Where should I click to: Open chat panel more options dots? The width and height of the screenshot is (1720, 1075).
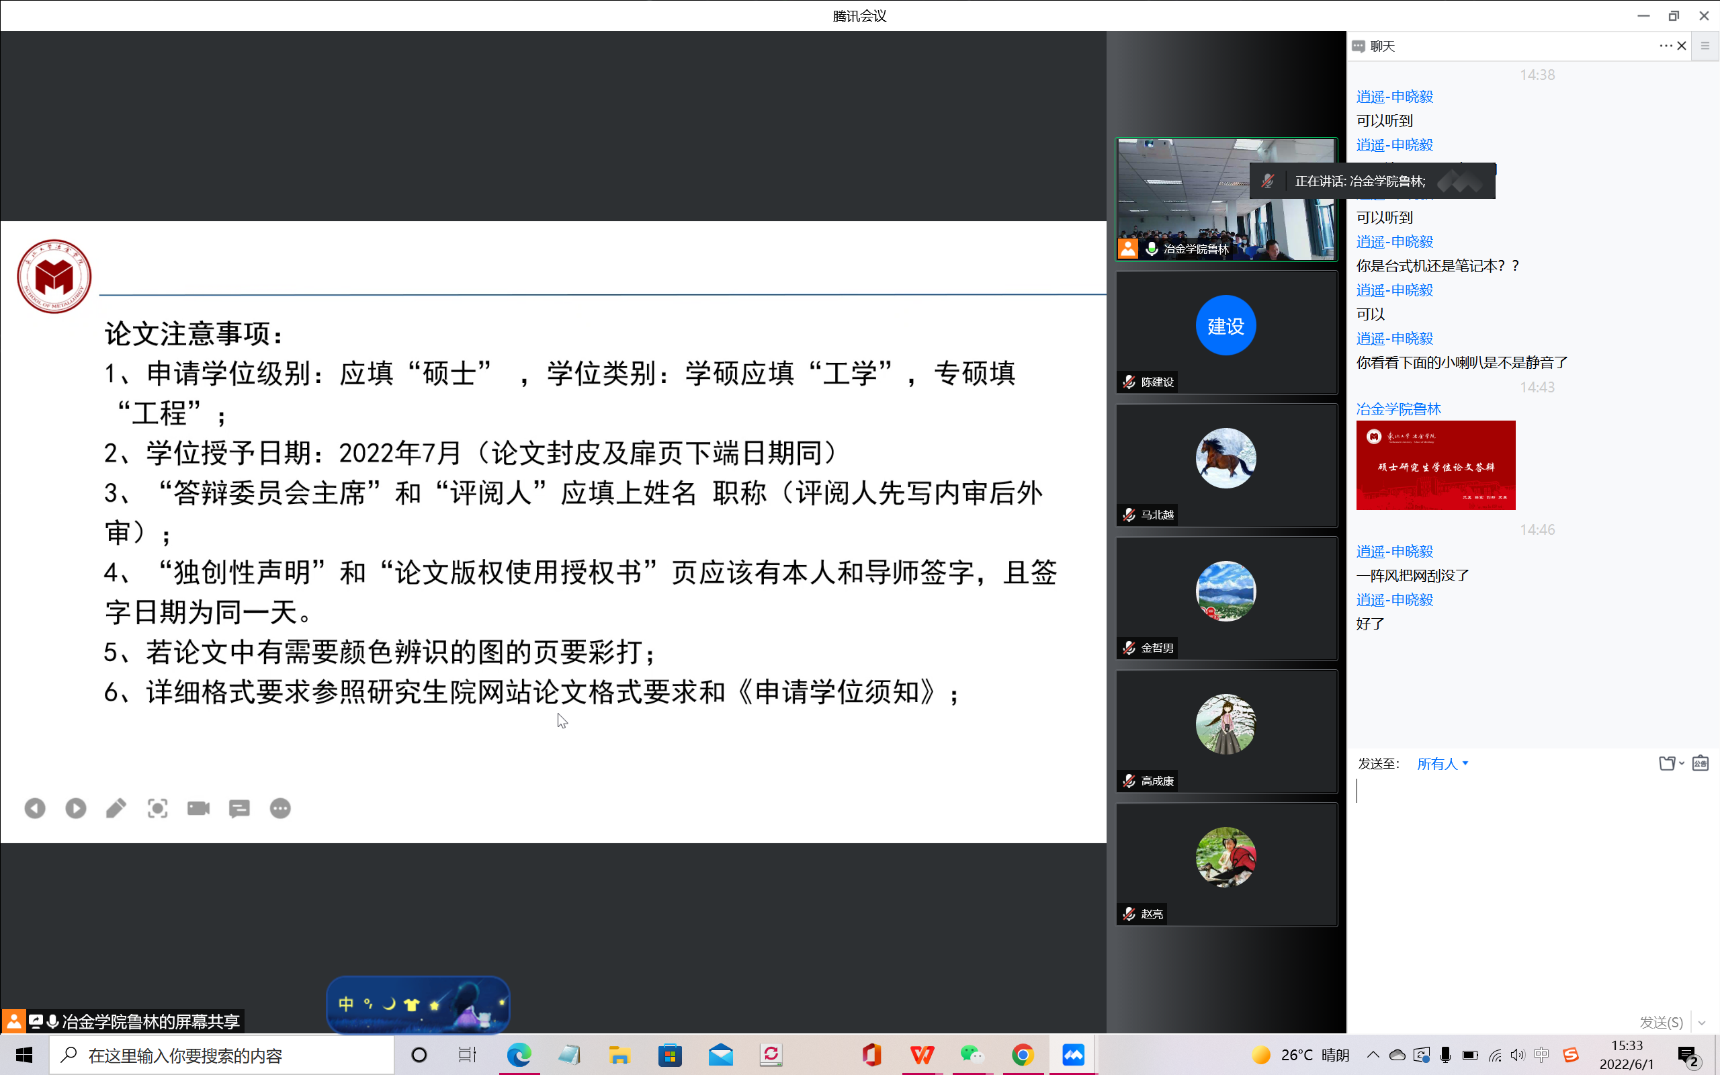1666,46
